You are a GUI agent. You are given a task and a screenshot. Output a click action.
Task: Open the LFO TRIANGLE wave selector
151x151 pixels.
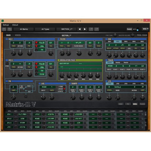click(118, 87)
